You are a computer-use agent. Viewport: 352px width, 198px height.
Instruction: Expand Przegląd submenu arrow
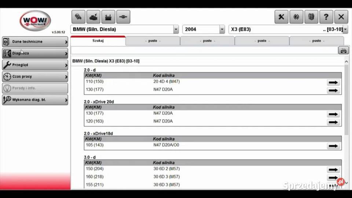66,65
